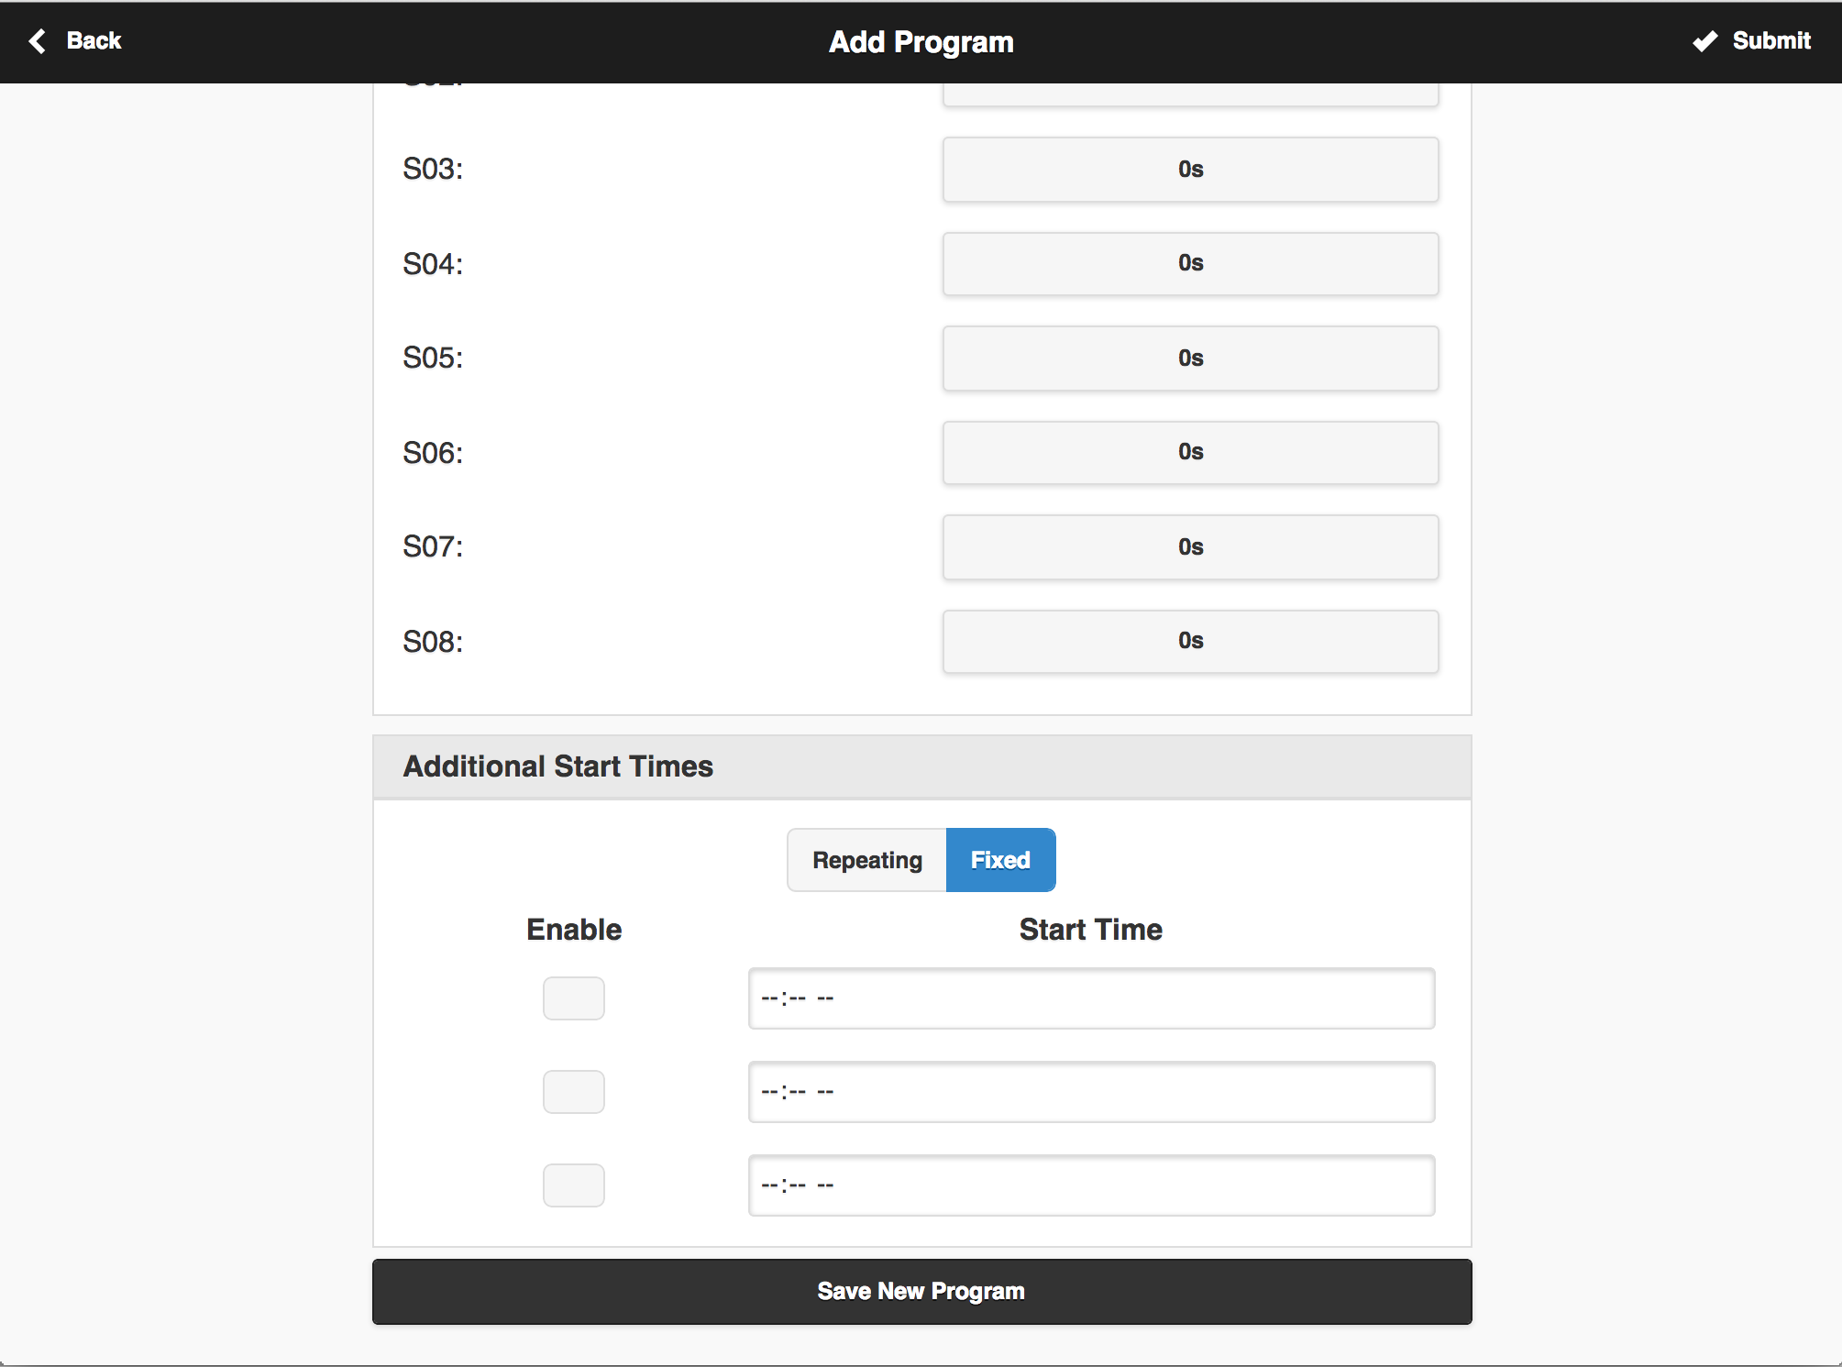
Task: Enable the second additional start time checkbox
Action: 573,1092
